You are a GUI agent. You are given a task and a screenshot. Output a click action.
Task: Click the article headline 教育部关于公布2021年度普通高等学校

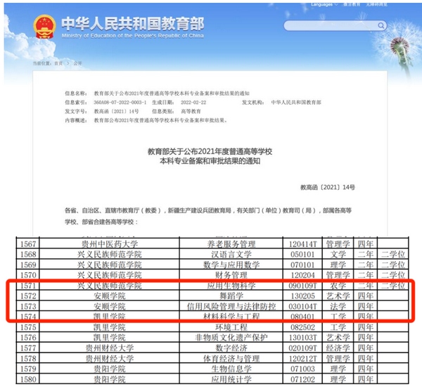[x=210, y=151]
